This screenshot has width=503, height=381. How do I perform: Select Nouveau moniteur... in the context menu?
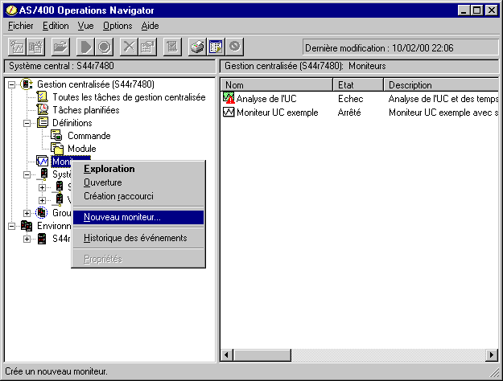pos(138,217)
